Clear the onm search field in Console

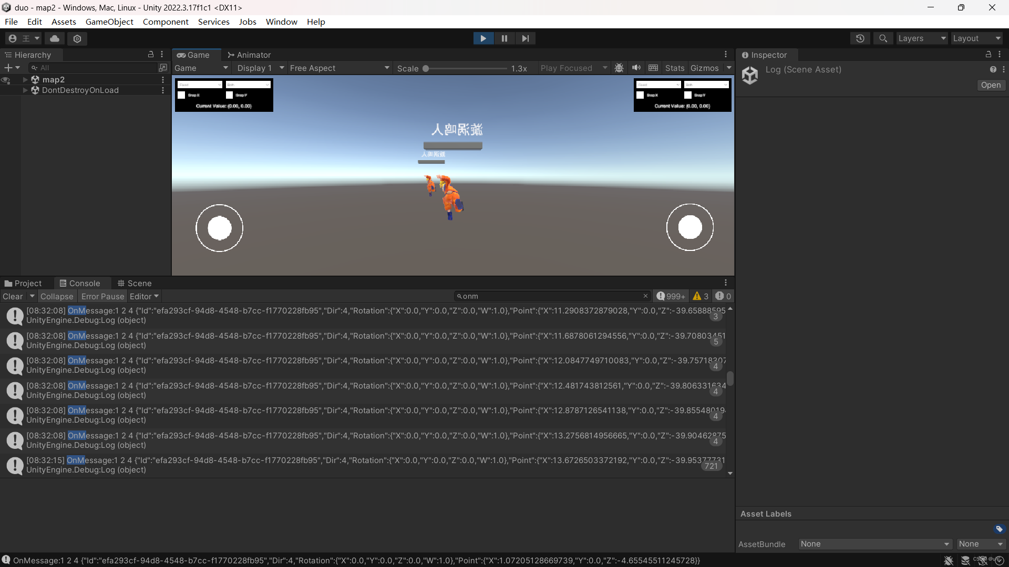click(645, 296)
